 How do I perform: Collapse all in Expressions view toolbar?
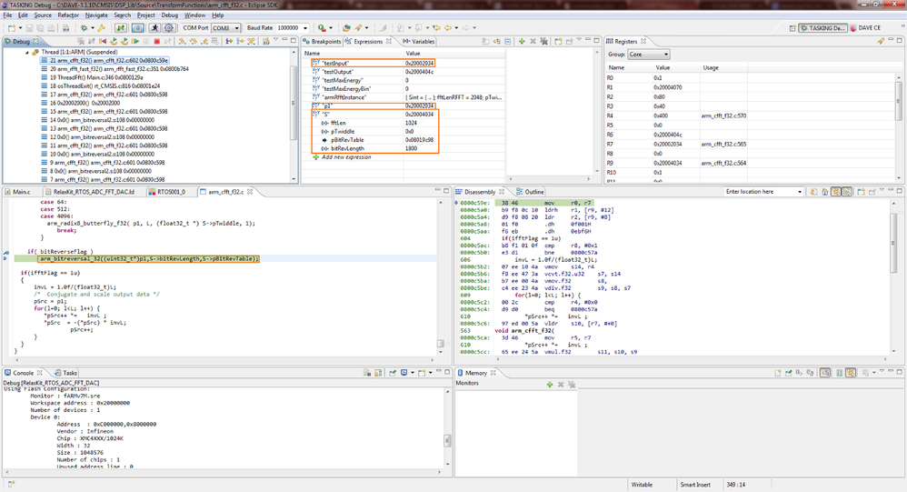tap(507, 41)
